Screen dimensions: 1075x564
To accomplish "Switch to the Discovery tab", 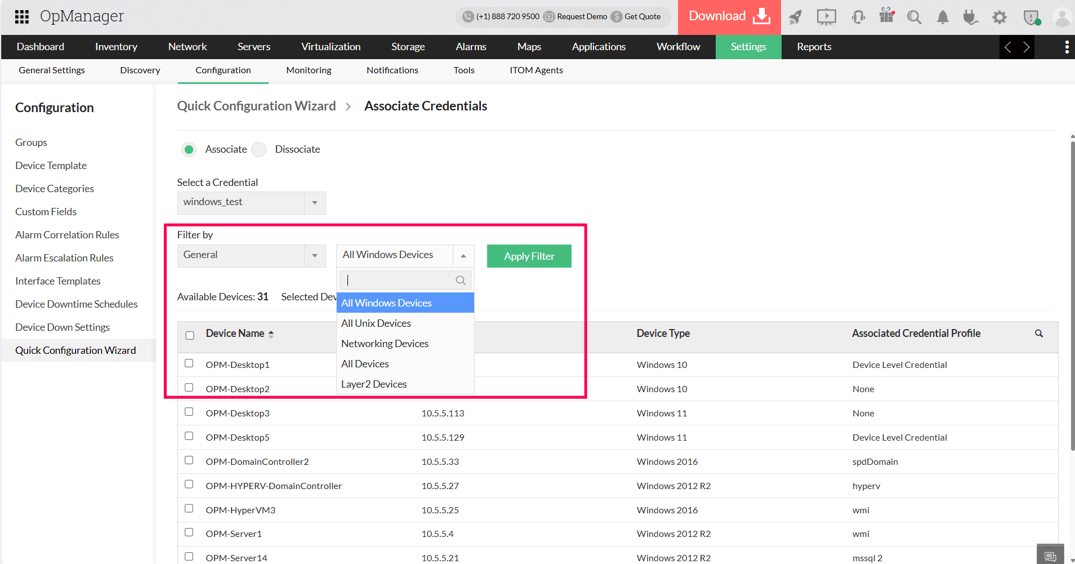I will pos(140,70).
